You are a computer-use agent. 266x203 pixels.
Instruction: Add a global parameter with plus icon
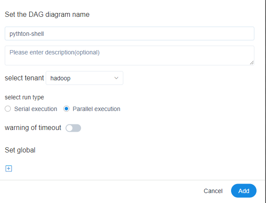pyautogui.click(x=9, y=168)
